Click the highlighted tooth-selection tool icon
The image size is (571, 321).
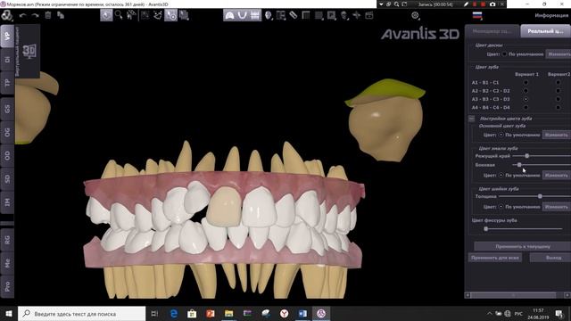[170, 15]
